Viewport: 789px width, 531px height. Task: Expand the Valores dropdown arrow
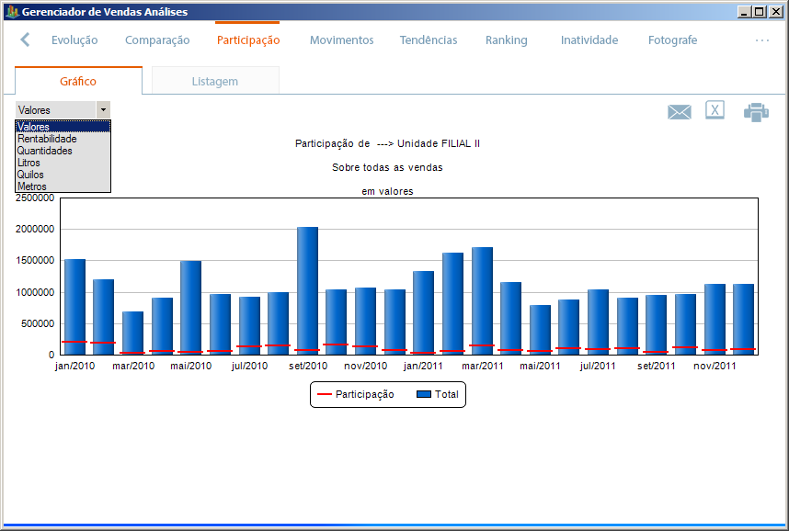point(104,109)
